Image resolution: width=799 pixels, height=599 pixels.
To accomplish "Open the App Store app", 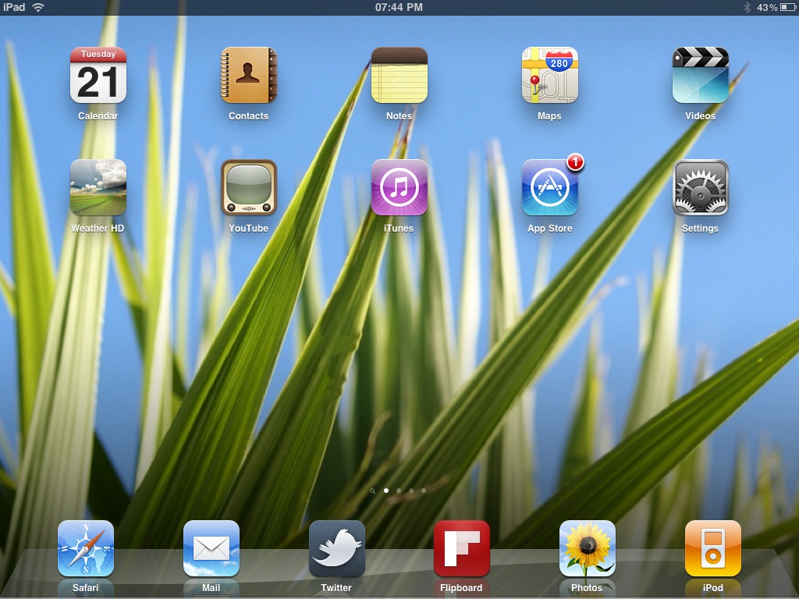I will (549, 187).
